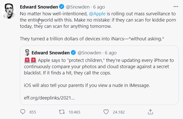Click the quoted tweet's '6 ago' timestamp

[111, 53]
